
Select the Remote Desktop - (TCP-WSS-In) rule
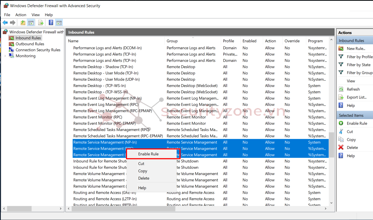pos(201,92)
